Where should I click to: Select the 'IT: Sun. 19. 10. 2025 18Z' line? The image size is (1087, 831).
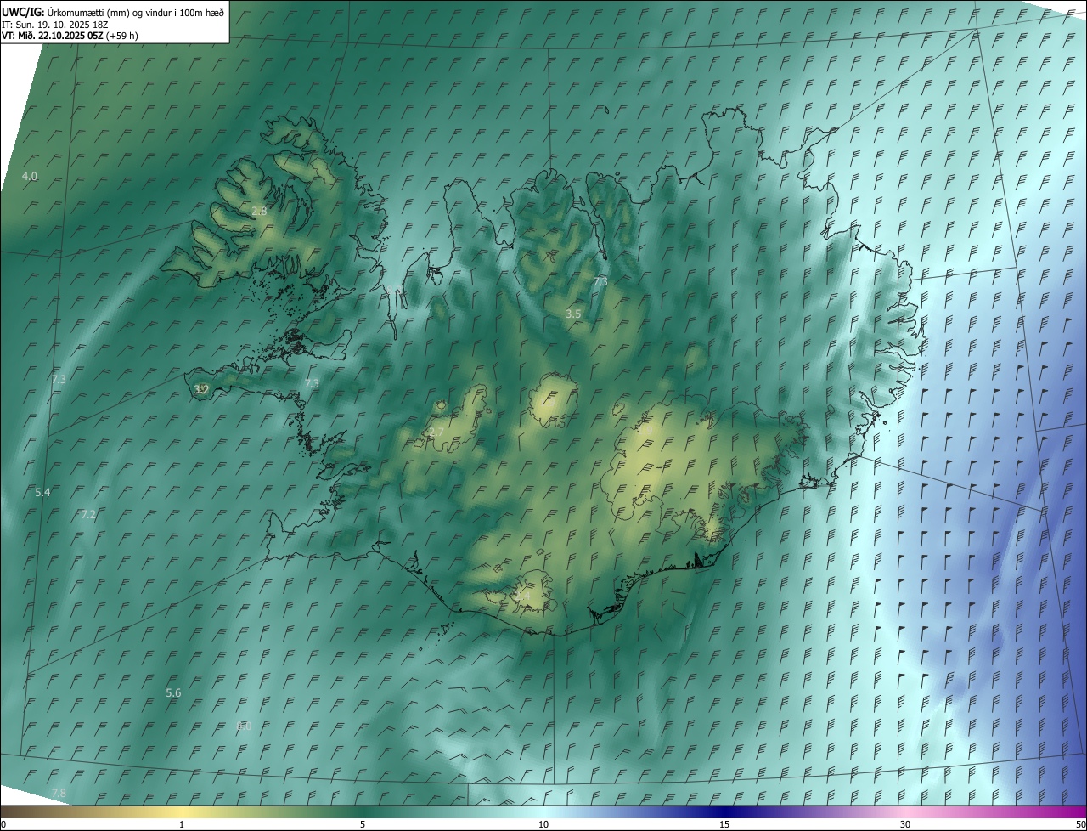coord(54,25)
